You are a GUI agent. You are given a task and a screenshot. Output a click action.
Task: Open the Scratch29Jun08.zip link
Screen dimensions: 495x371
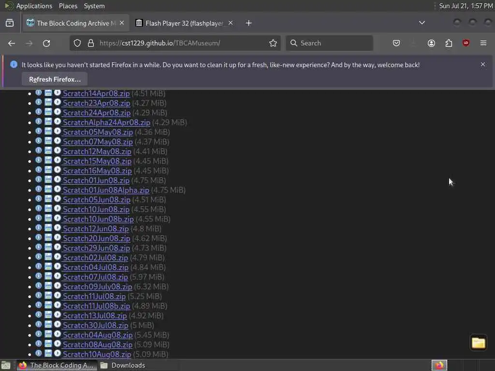pyautogui.click(x=96, y=248)
